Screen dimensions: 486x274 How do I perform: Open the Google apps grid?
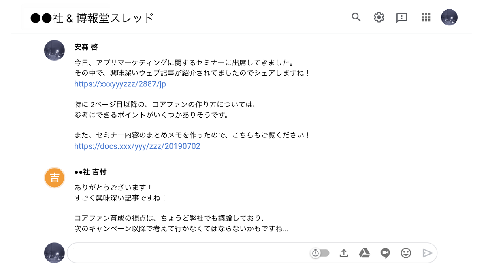[x=426, y=17]
